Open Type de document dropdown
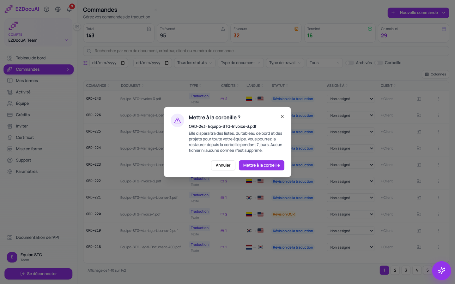455x284 pixels. click(x=240, y=63)
